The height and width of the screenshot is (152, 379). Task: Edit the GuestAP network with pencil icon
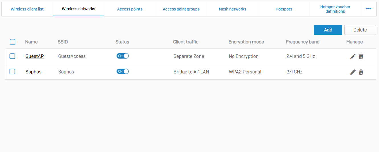[x=353, y=56]
